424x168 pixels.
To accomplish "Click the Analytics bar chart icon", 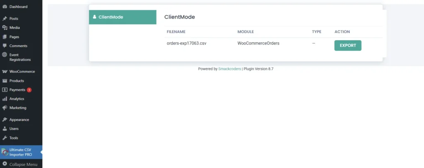I will [x=5, y=99].
